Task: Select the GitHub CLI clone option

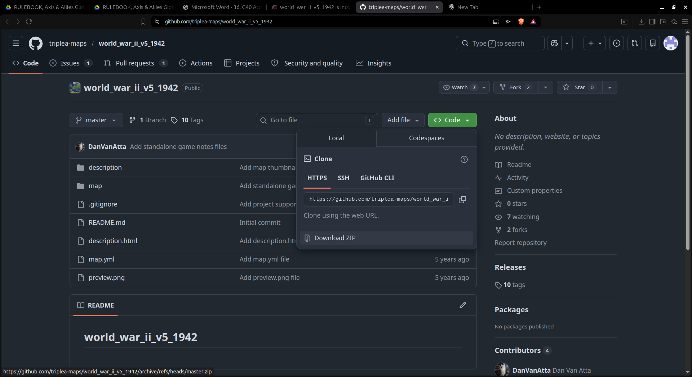Action: tap(377, 178)
